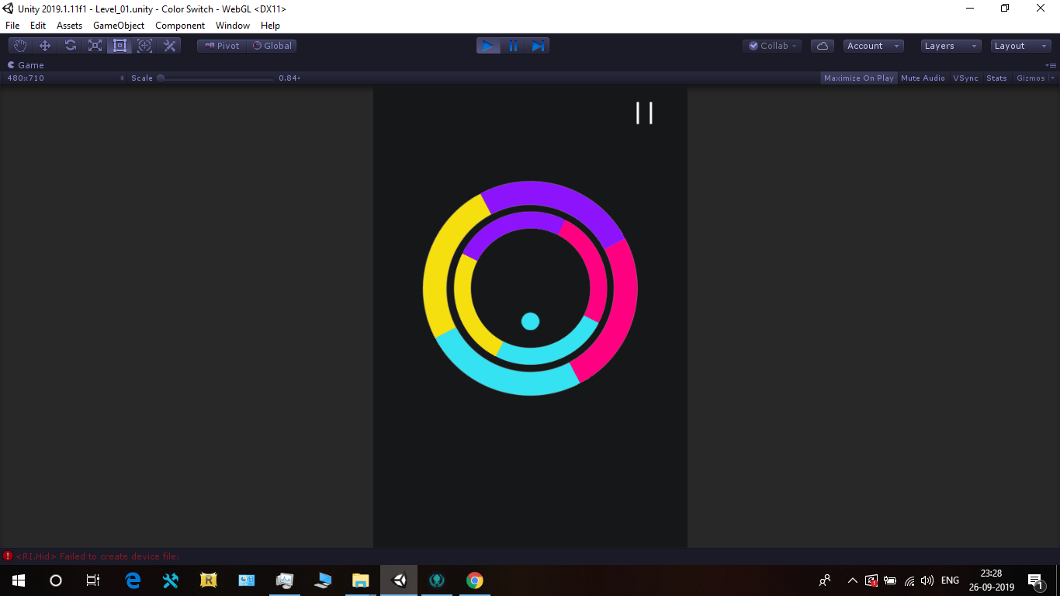The width and height of the screenshot is (1060, 596).
Task: Click the in-game pause icon
Action: pos(644,113)
